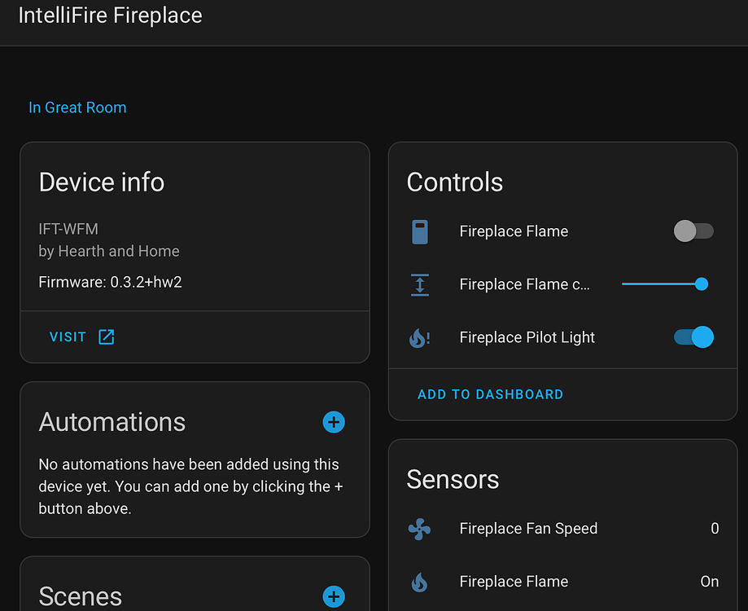Open the VISIT device link

click(x=68, y=336)
